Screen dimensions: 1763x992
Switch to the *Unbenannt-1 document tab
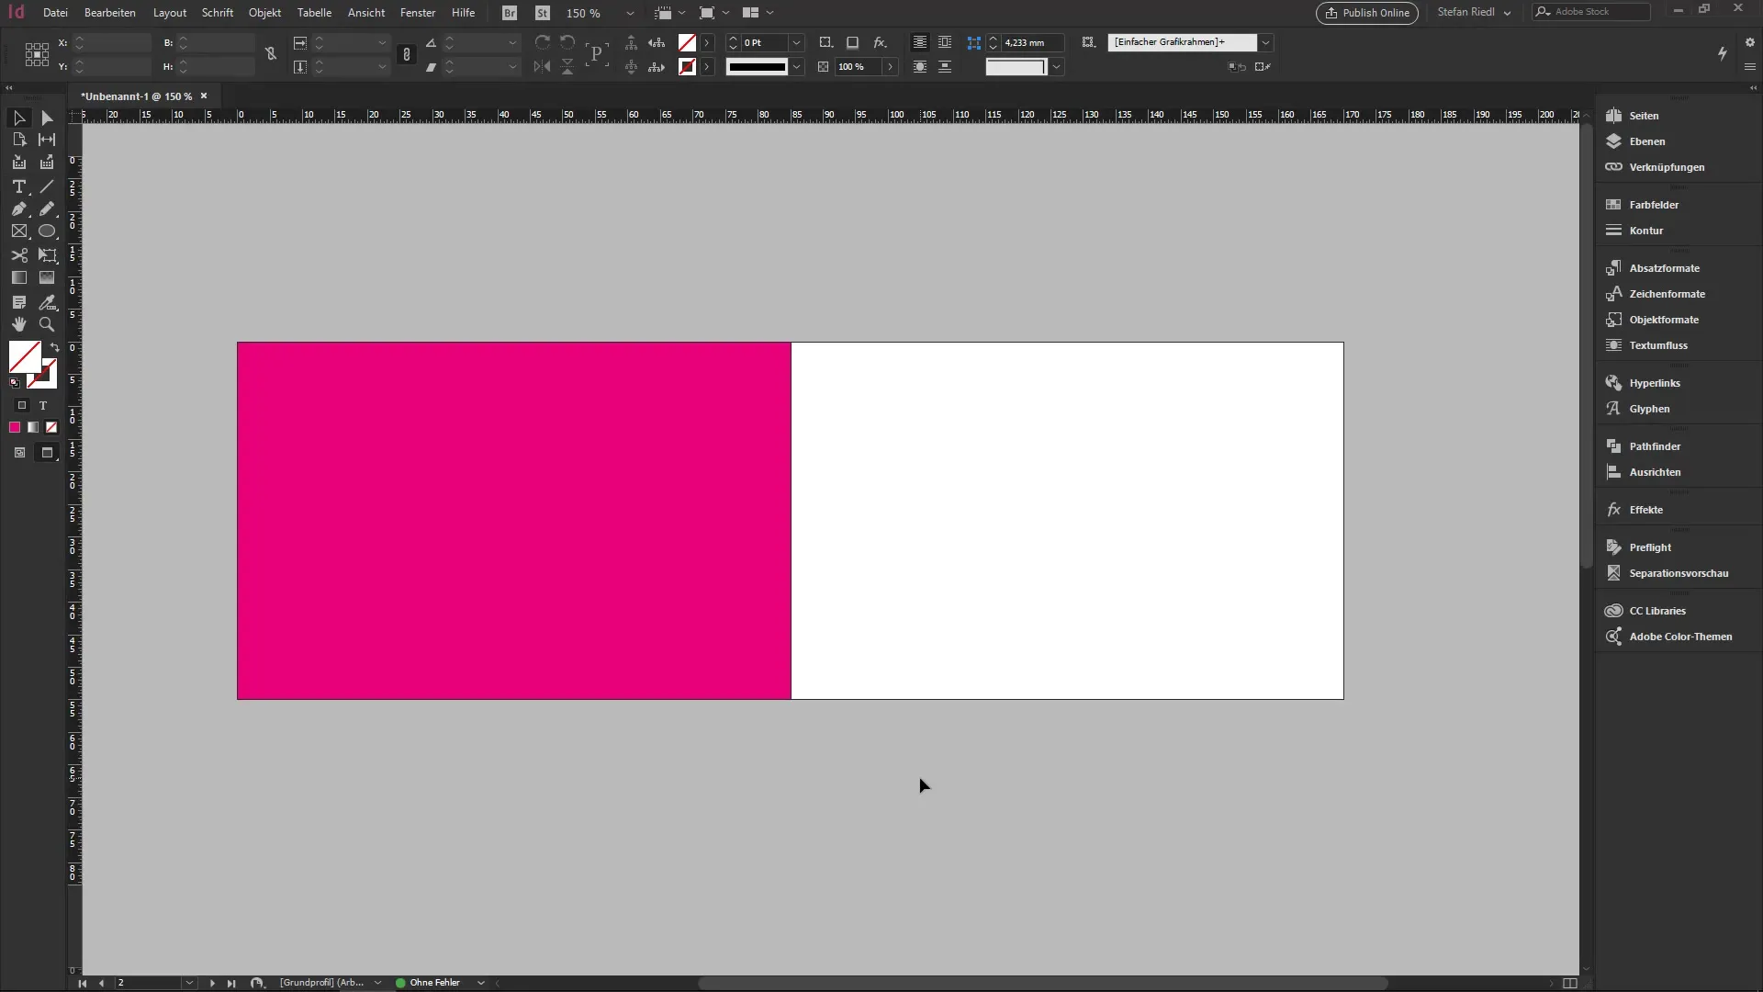(x=136, y=96)
